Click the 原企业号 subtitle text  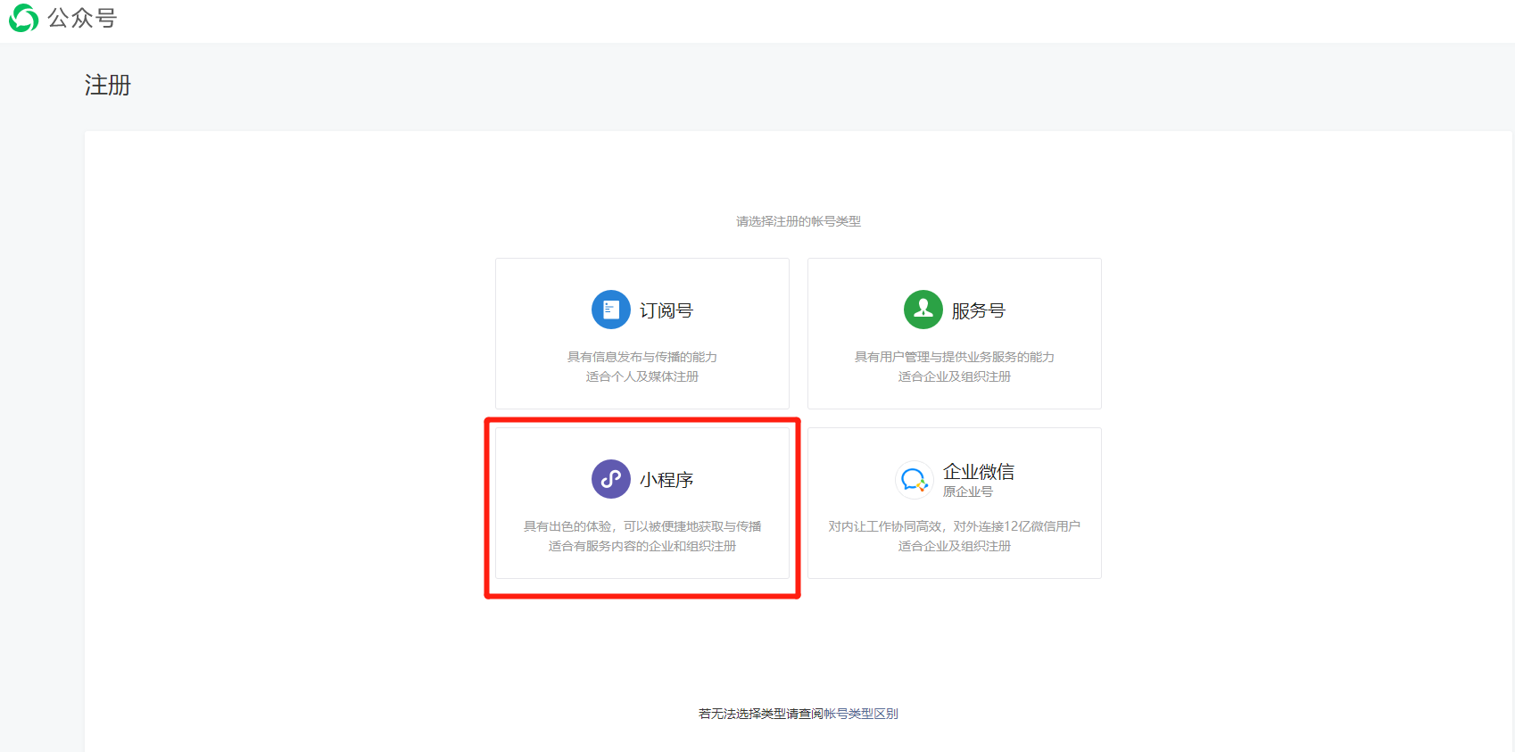(x=967, y=492)
